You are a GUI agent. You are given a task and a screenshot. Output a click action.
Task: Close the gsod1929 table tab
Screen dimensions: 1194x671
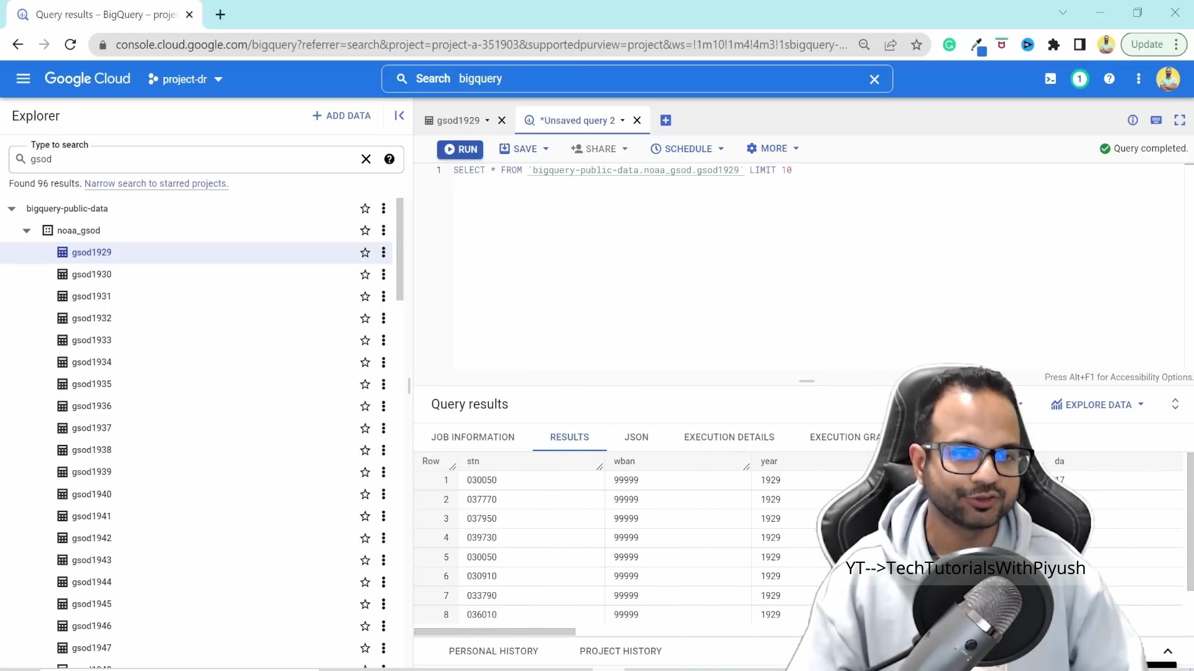tap(502, 121)
